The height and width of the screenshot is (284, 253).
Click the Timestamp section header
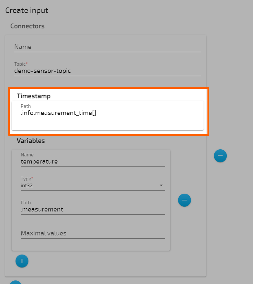pyautogui.click(x=34, y=96)
